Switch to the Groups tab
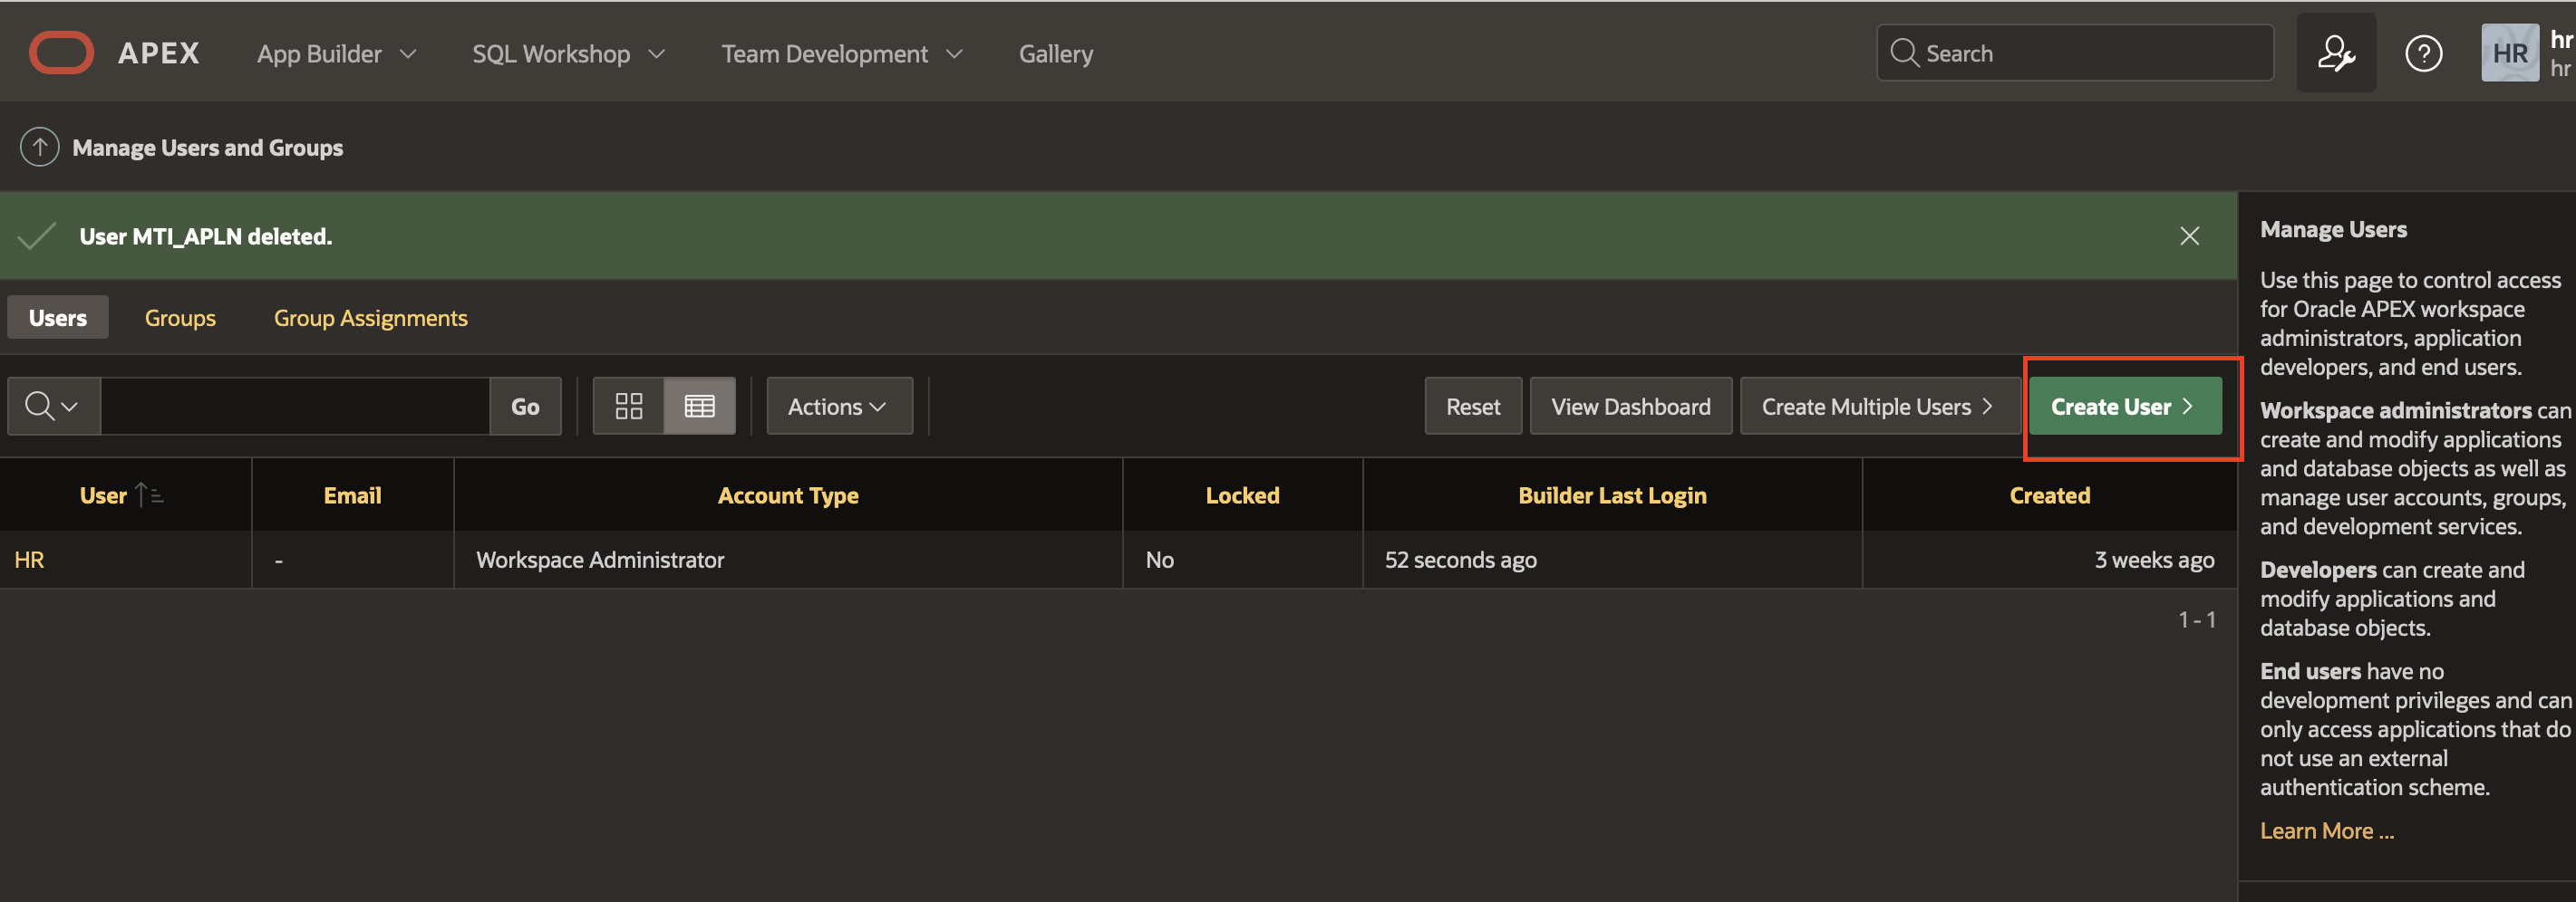This screenshot has width=2576, height=902. [180, 318]
